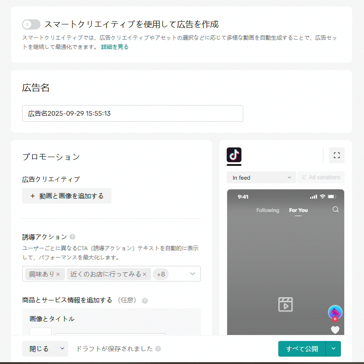364x364 pixels.
Task: Click the 広告名 text input field
Action: pyautogui.click(x=132, y=113)
